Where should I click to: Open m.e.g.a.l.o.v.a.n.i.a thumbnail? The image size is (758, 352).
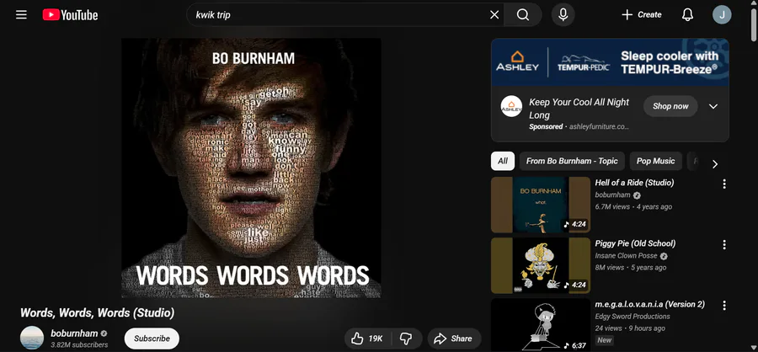pos(541,325)
